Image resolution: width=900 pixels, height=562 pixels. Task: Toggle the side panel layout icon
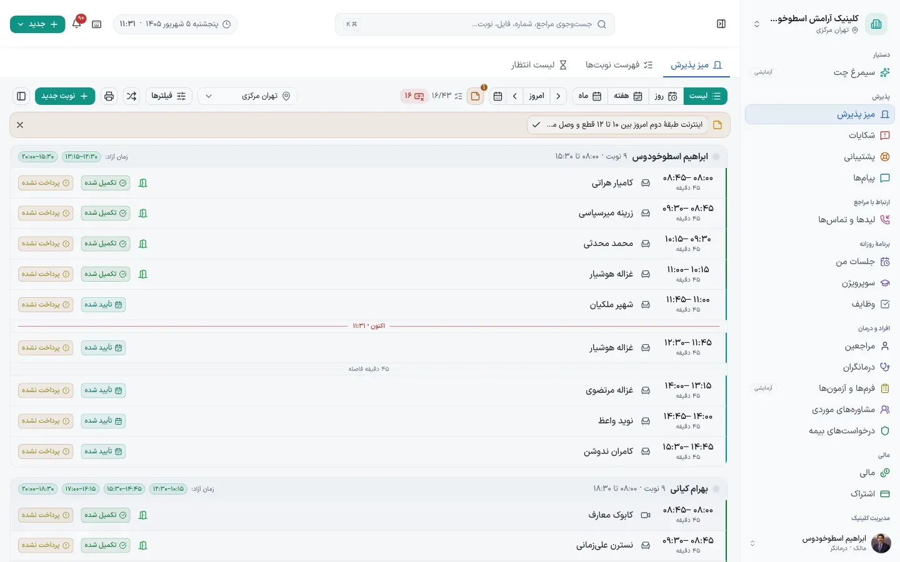pos(21,96)
